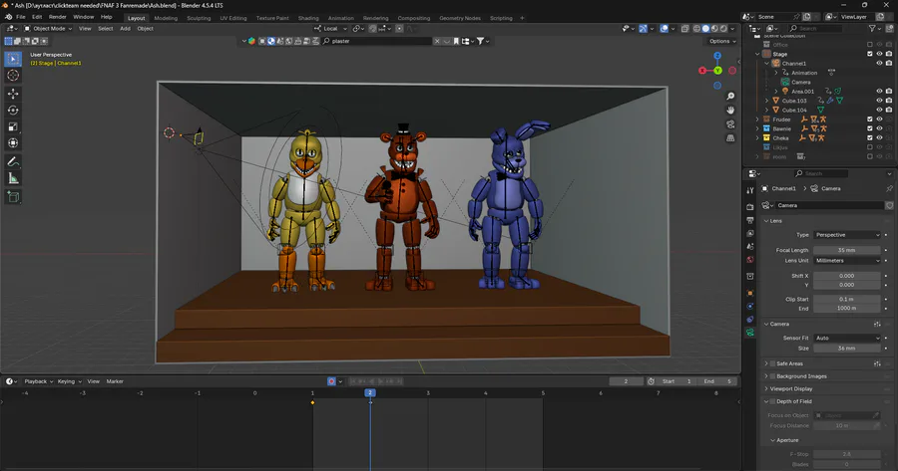Switch to the Shading workspace tab
This screenshot has width=898, height=471.
(308, 18)
